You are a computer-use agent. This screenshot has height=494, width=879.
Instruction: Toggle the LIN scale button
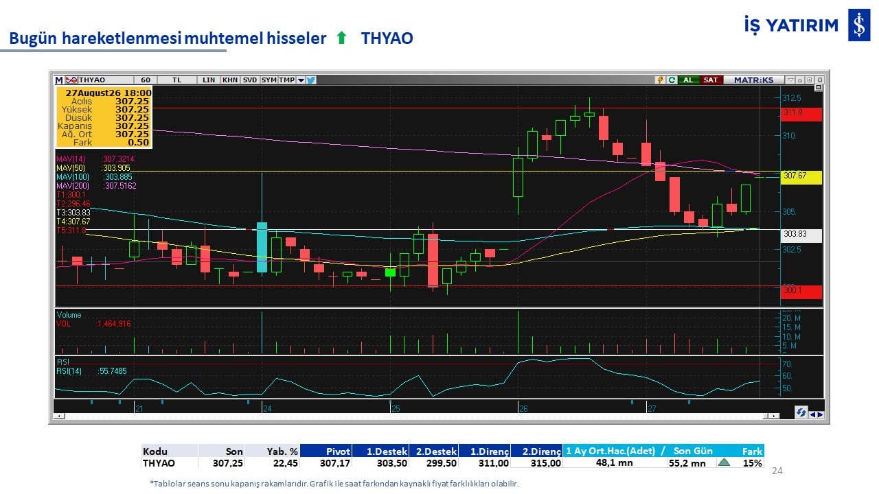click(x=209, y=80)
